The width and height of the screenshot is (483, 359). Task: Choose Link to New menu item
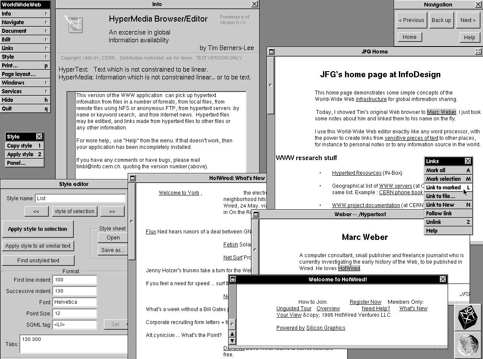(x=448, y=205)
